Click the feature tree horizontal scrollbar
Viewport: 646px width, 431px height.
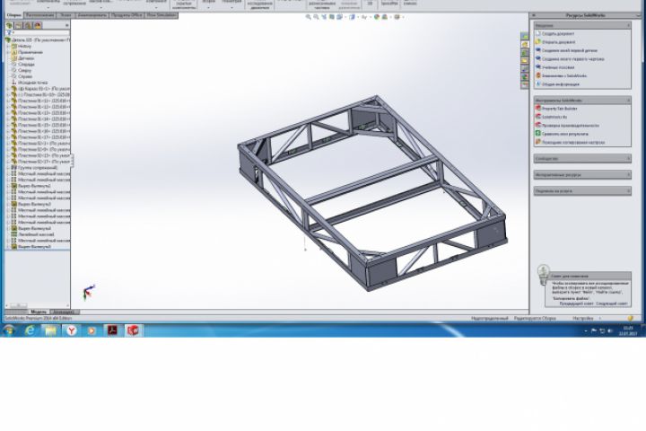(37, 305)
